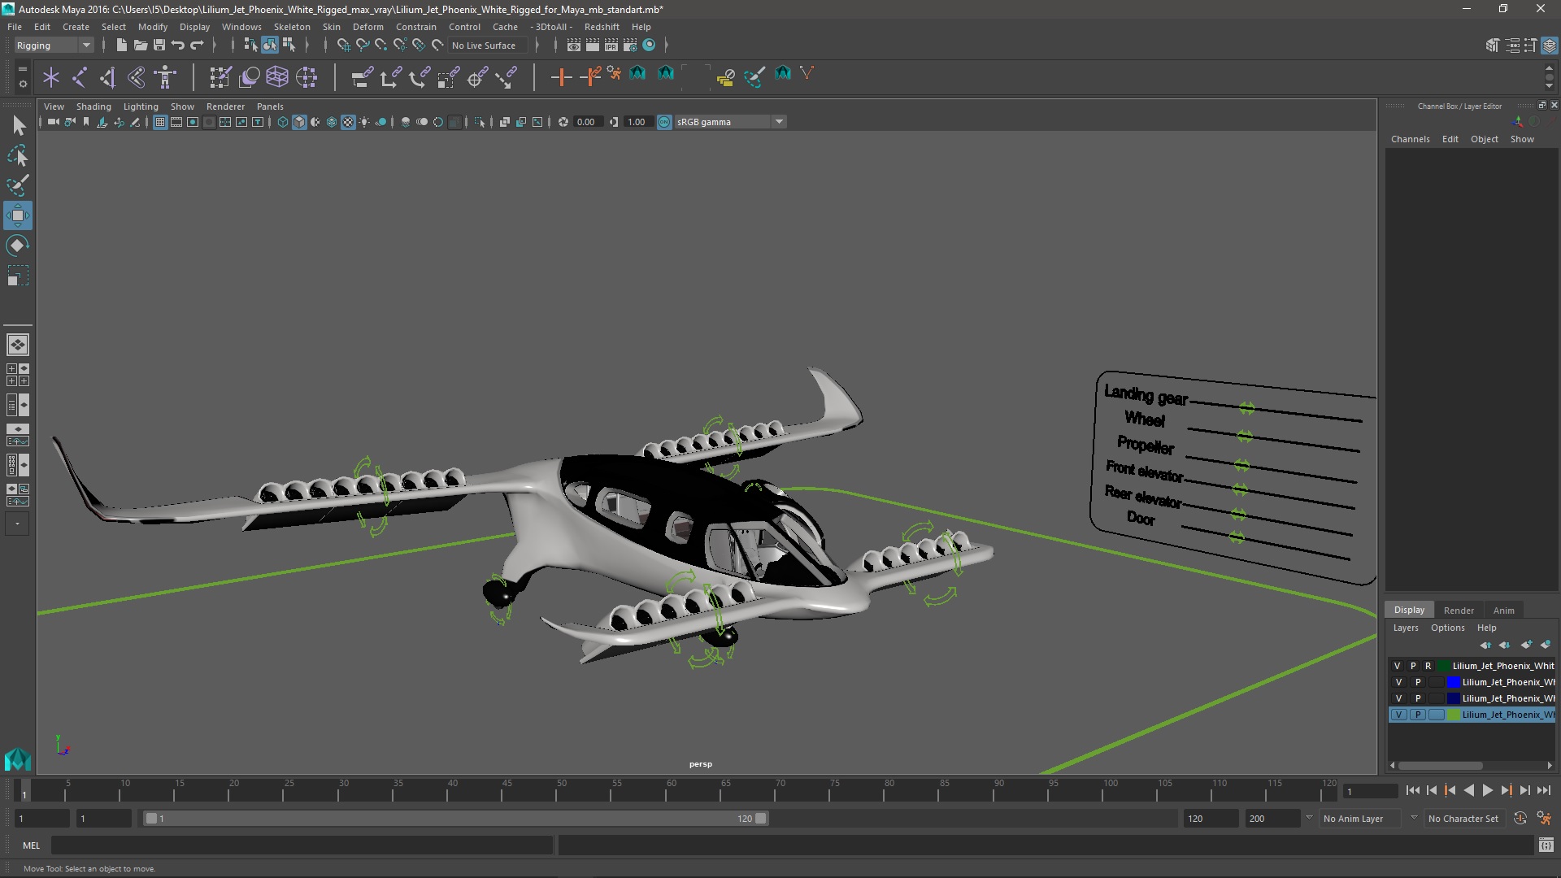Activate the Rotate tool

click(x=17, y=246)
